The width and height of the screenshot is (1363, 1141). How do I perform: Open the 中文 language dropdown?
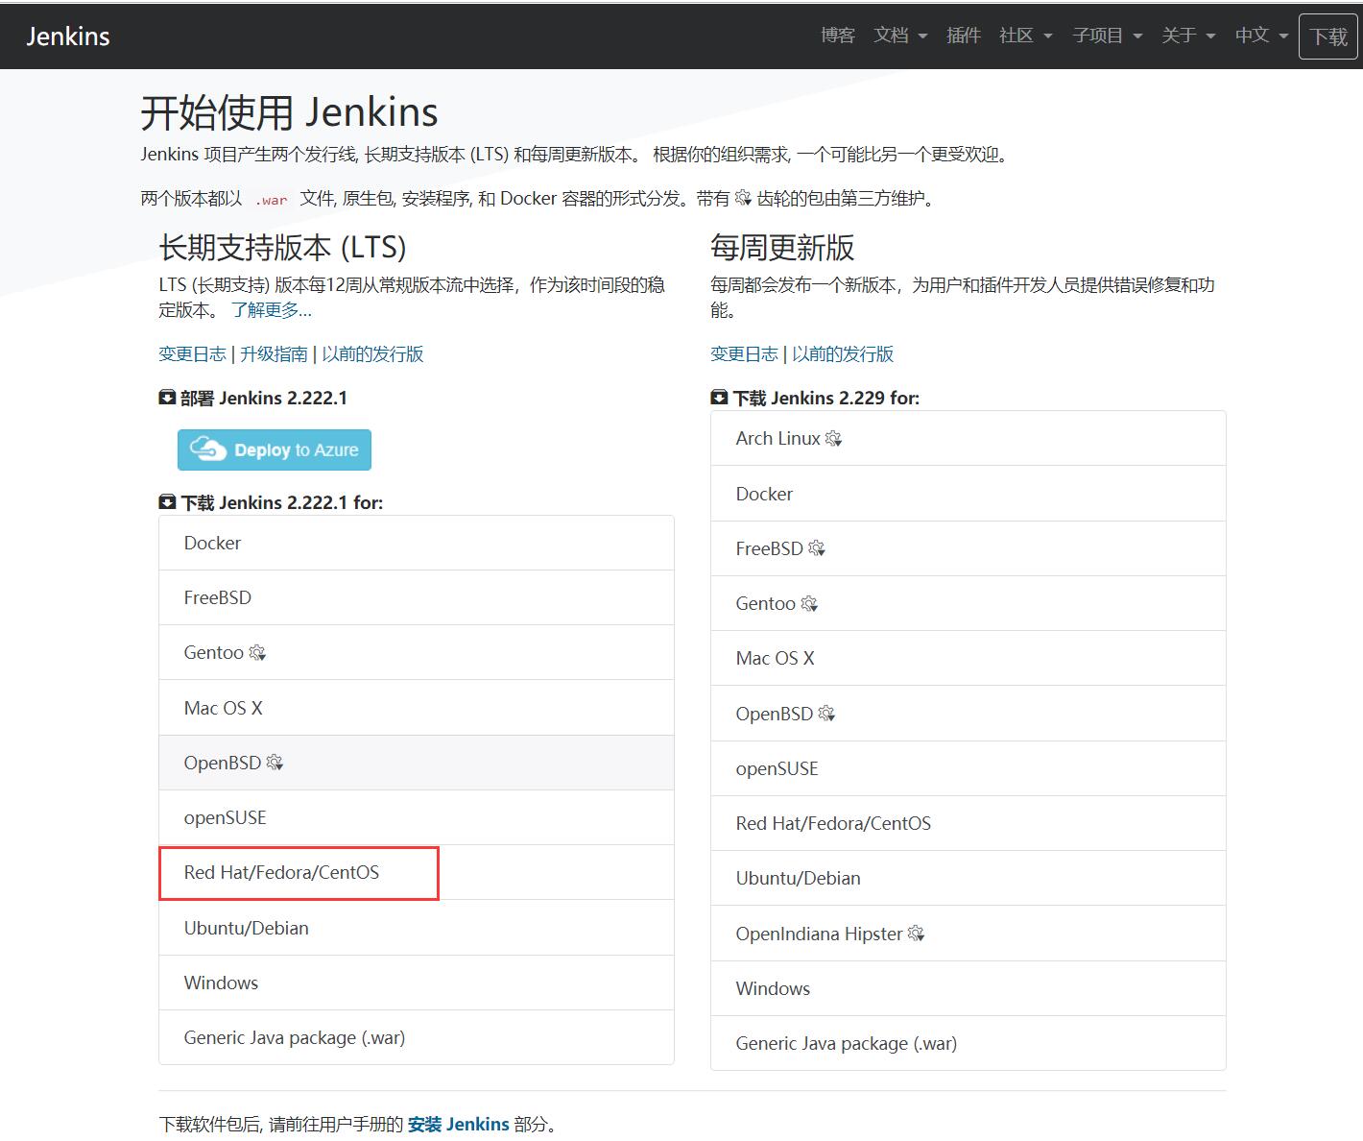click(x=1261, y=36)
